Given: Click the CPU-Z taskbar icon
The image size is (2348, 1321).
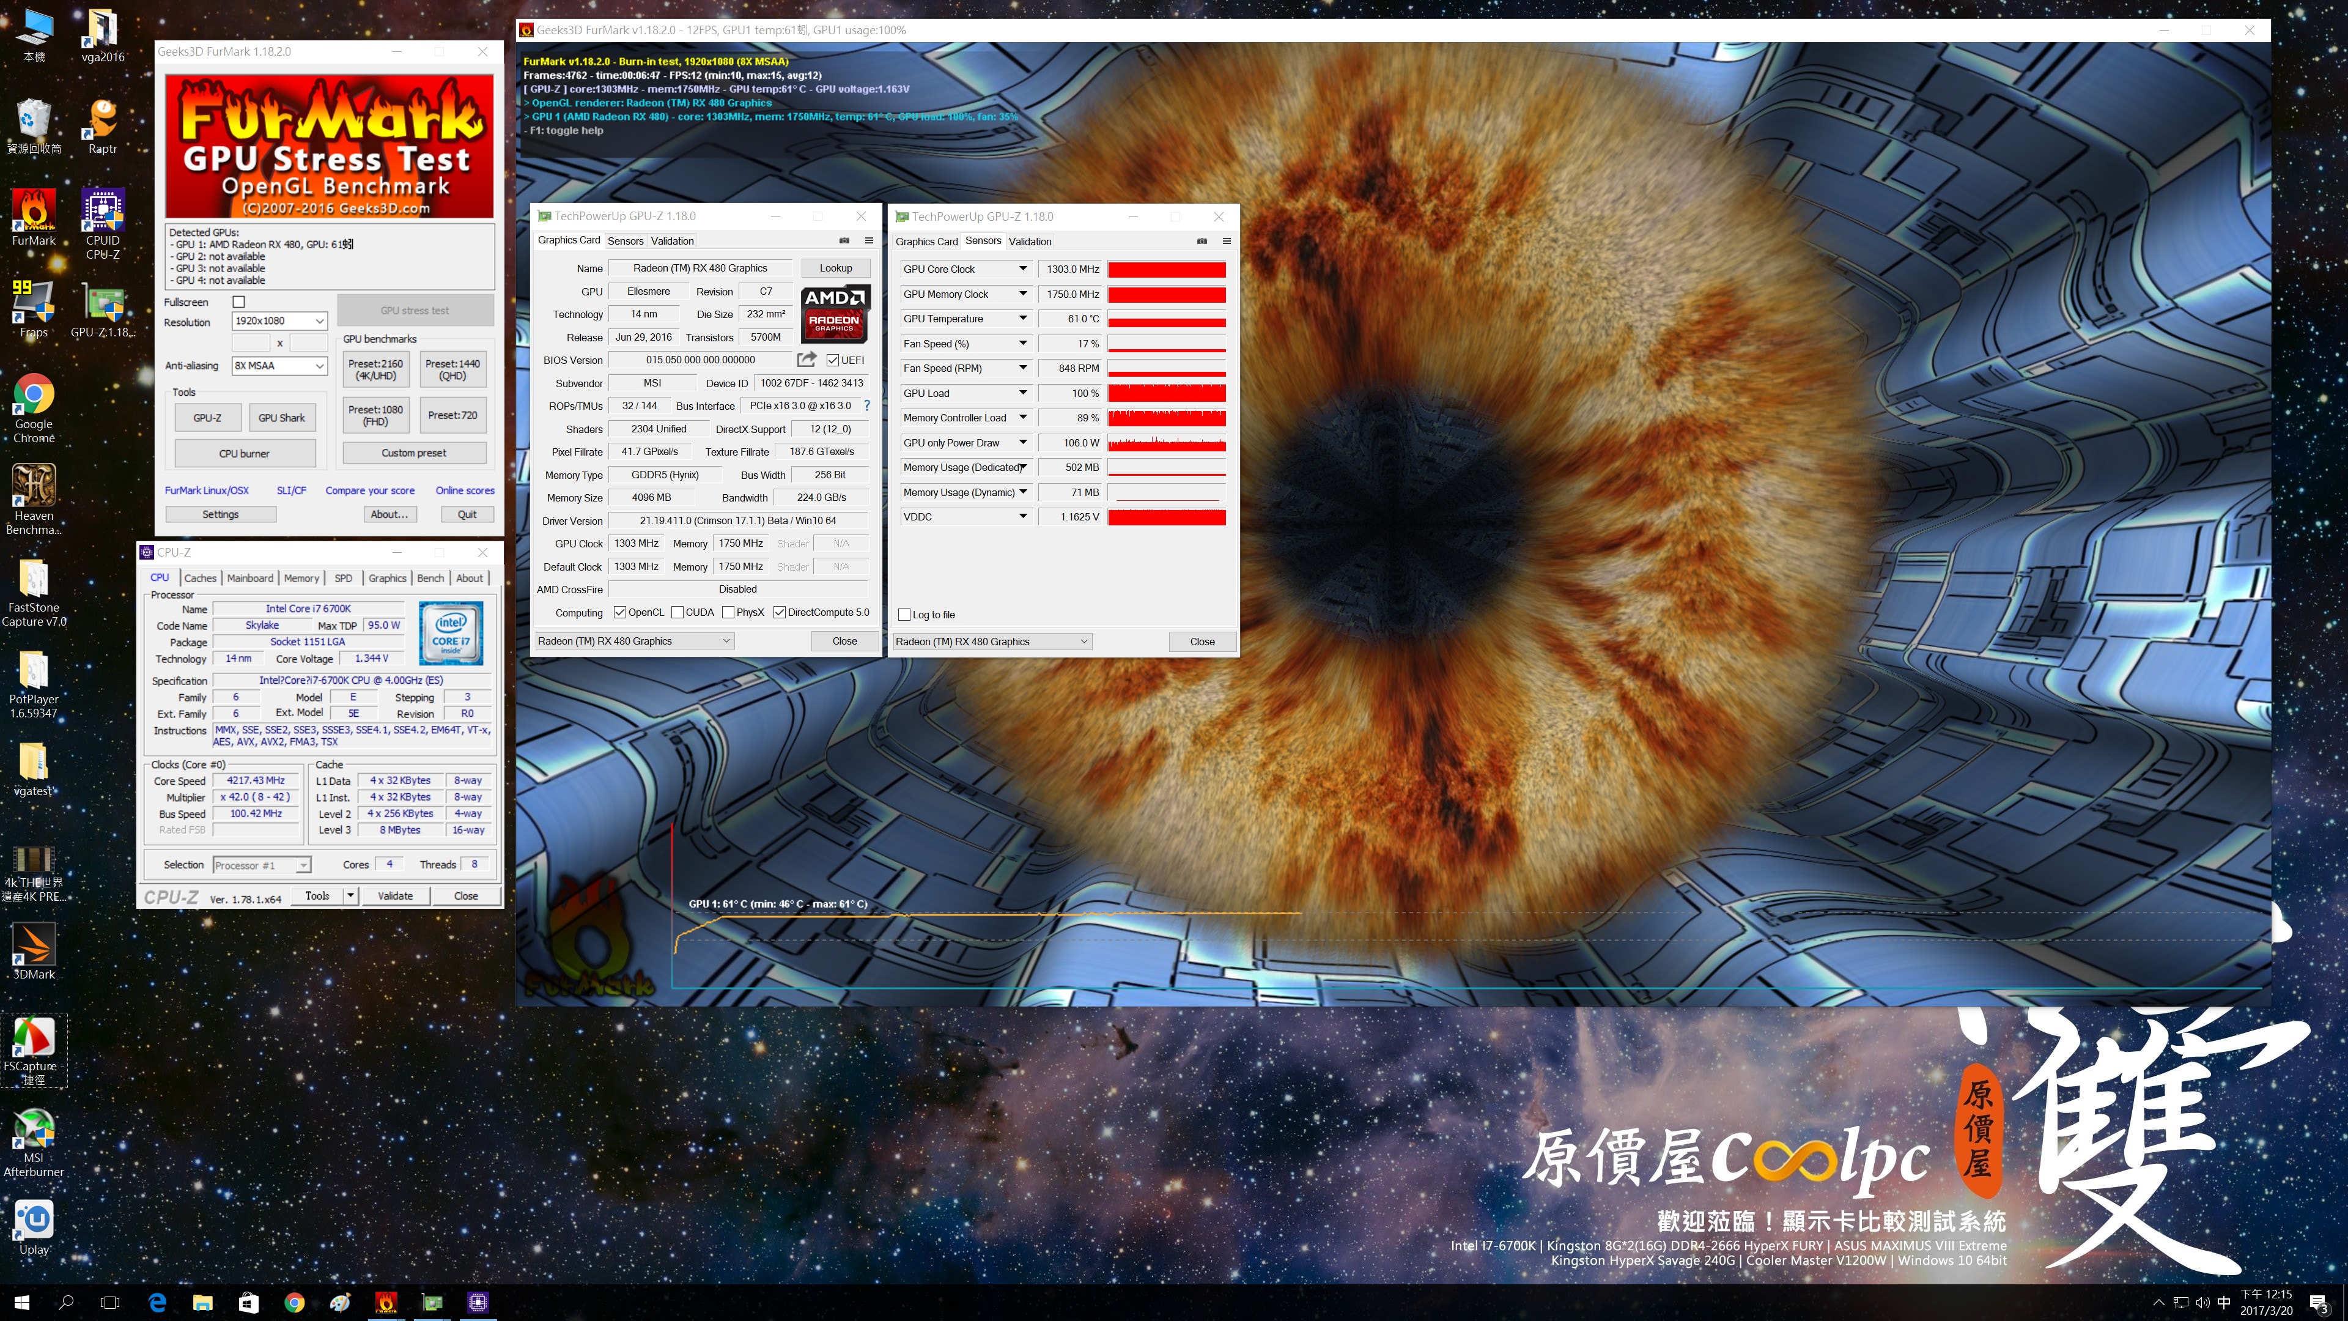Looking at the screenshot, I should tap(478, 1303).
